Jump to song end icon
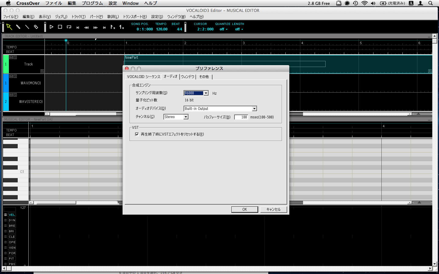The height and width of the screenshot is (274, 439). point(104,27)
